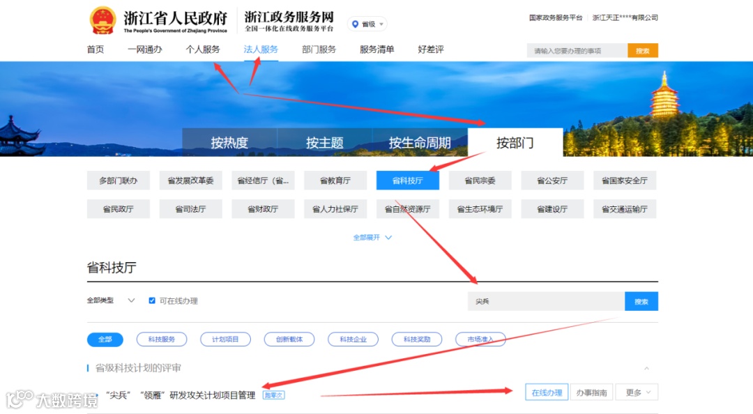Filter by 创新载体
753x414 pixels.
click(289, 339)
